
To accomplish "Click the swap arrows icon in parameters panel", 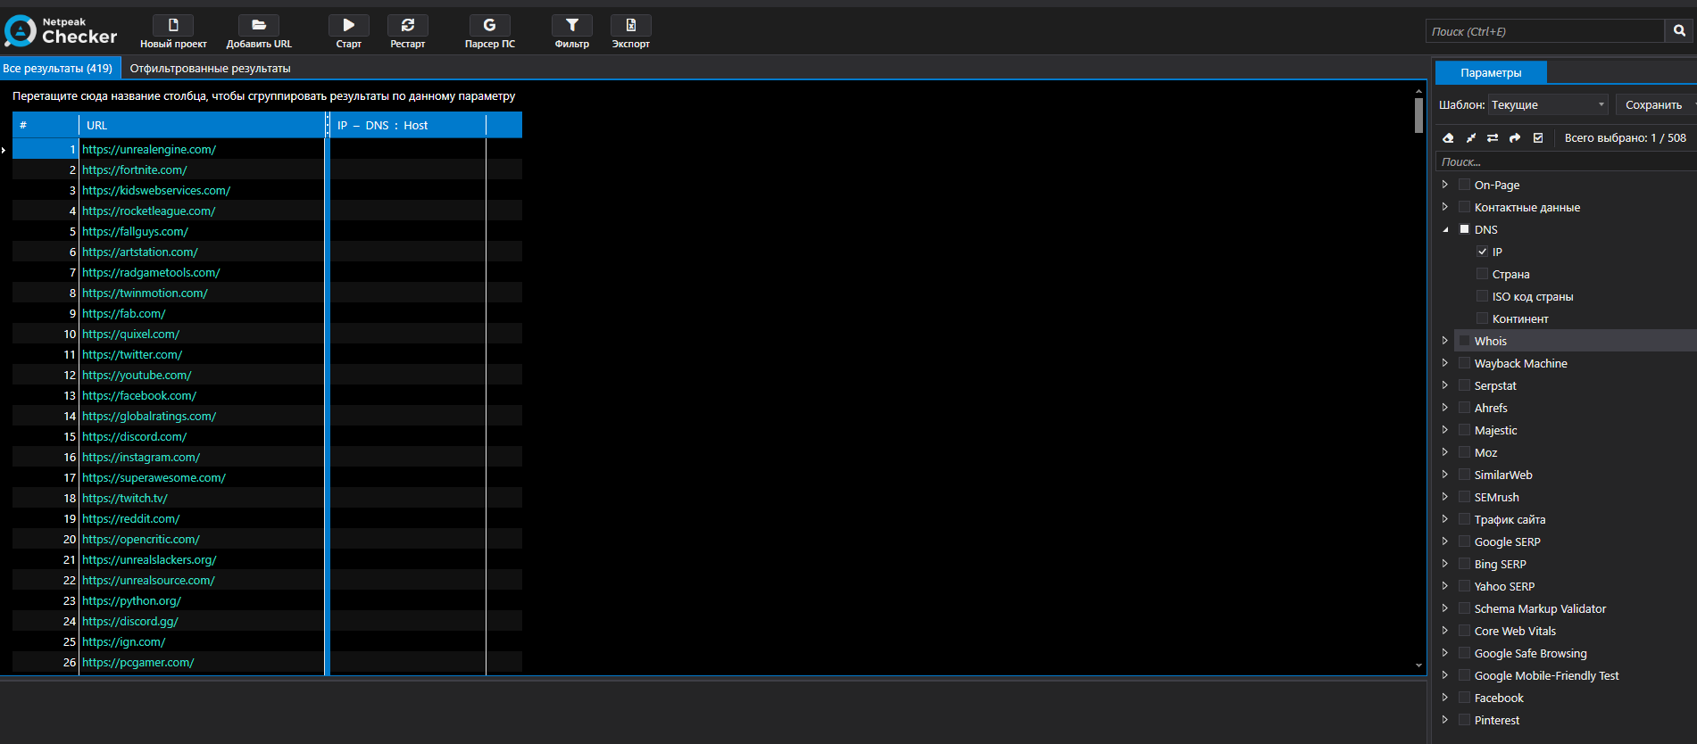I will (x=1493, y=138).
